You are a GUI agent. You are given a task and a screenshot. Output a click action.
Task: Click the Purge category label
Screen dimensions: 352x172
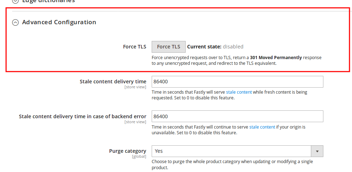pos(127,151)
